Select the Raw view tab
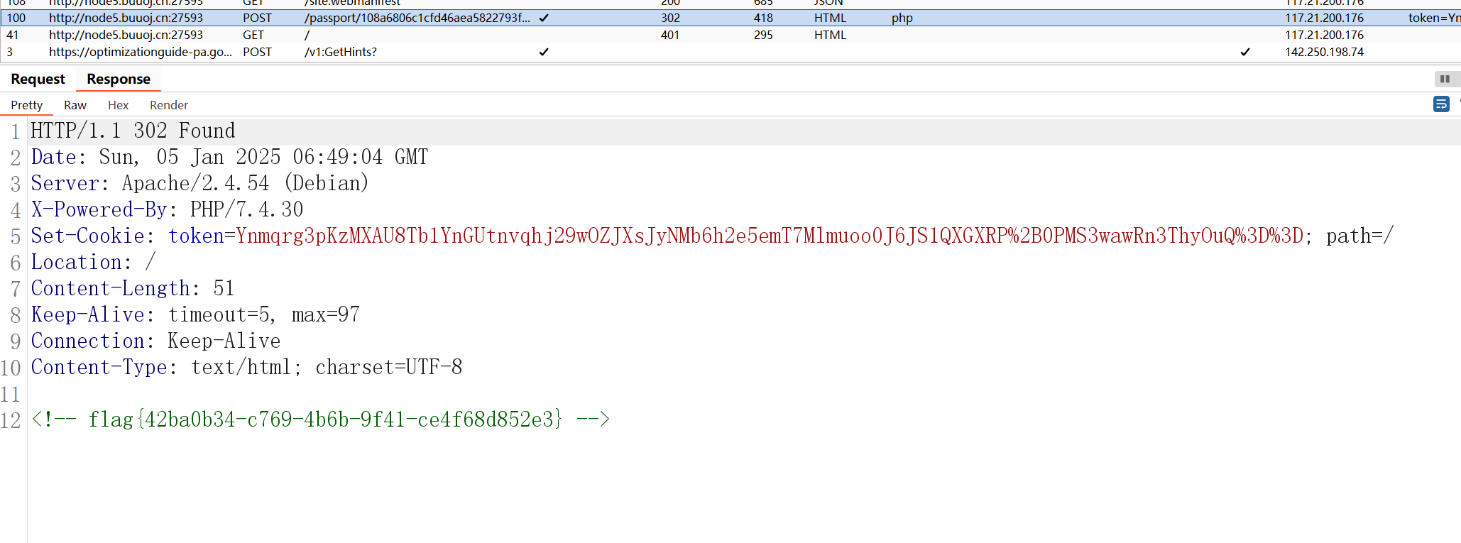 pyautogui.click(x=75, y=105)
